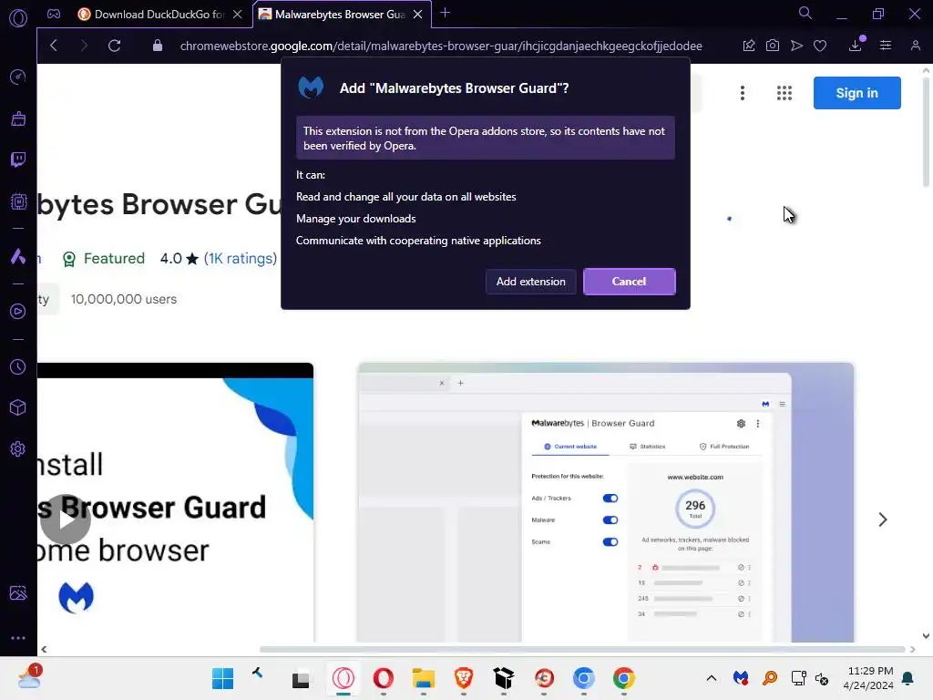Open Extensions cube icon in sidebar
The width and height of the screenshot is (933, 700).
point(18,407)
